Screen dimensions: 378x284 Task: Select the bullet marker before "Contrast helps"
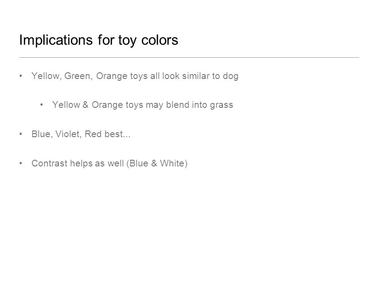click(x=21, y=163)
